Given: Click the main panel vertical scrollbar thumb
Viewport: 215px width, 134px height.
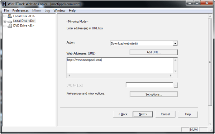Looking at the screenshot, I should [x=210, y=62].
